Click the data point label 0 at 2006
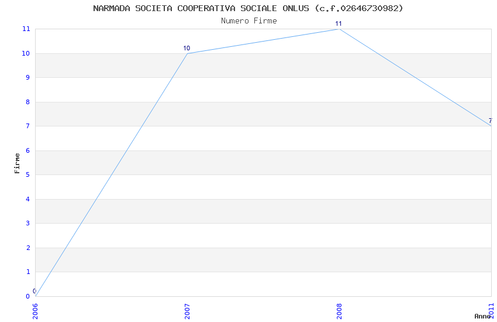Screen dimensions: 497x322 point(34,291)
